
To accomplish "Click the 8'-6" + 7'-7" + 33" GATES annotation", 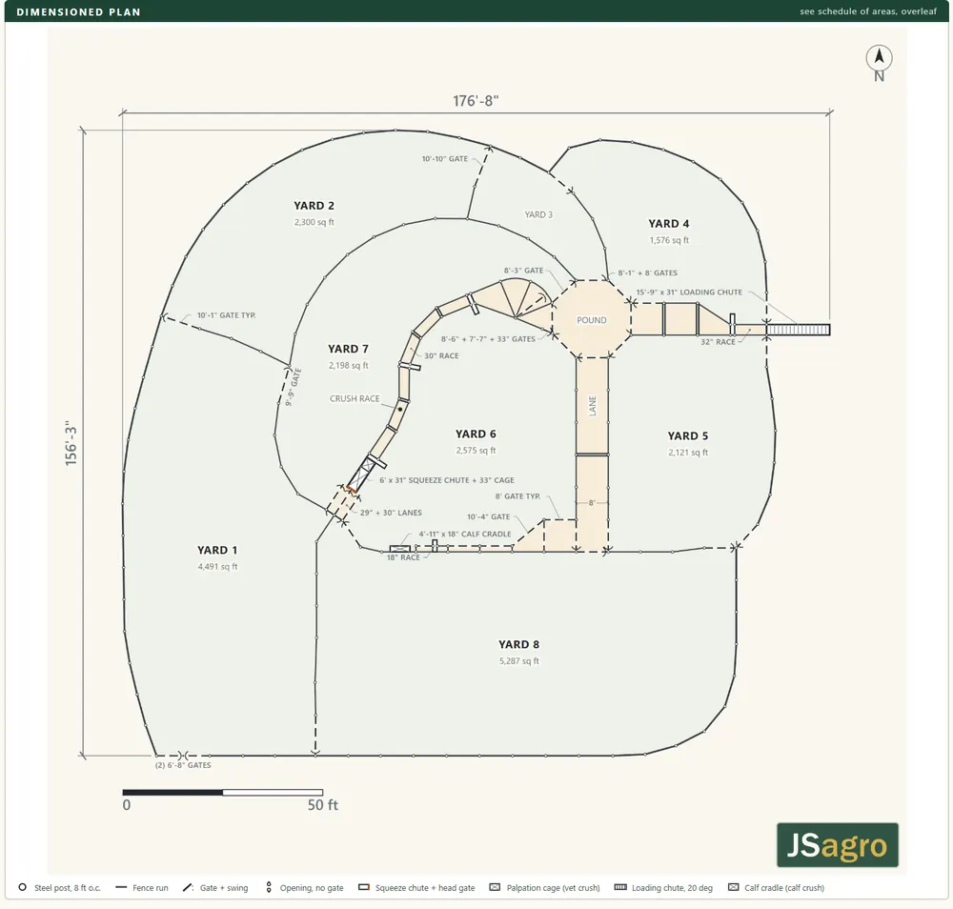I will (488, 339).
